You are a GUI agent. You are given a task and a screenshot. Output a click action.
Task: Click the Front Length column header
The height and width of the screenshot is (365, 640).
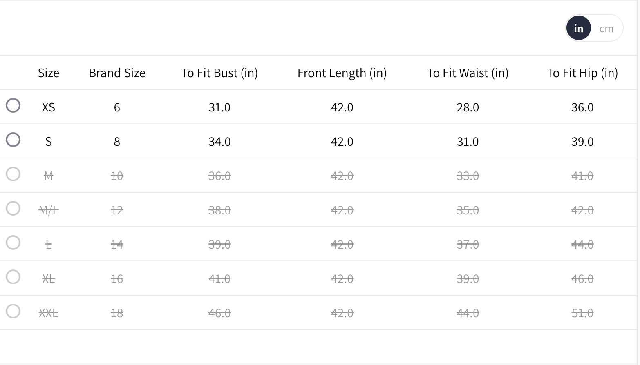pos(342,73)
